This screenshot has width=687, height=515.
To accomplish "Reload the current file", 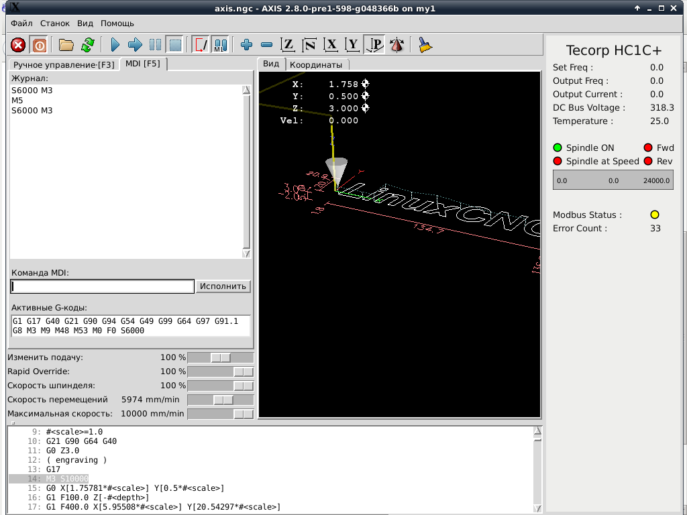I will tap(87, 45).
